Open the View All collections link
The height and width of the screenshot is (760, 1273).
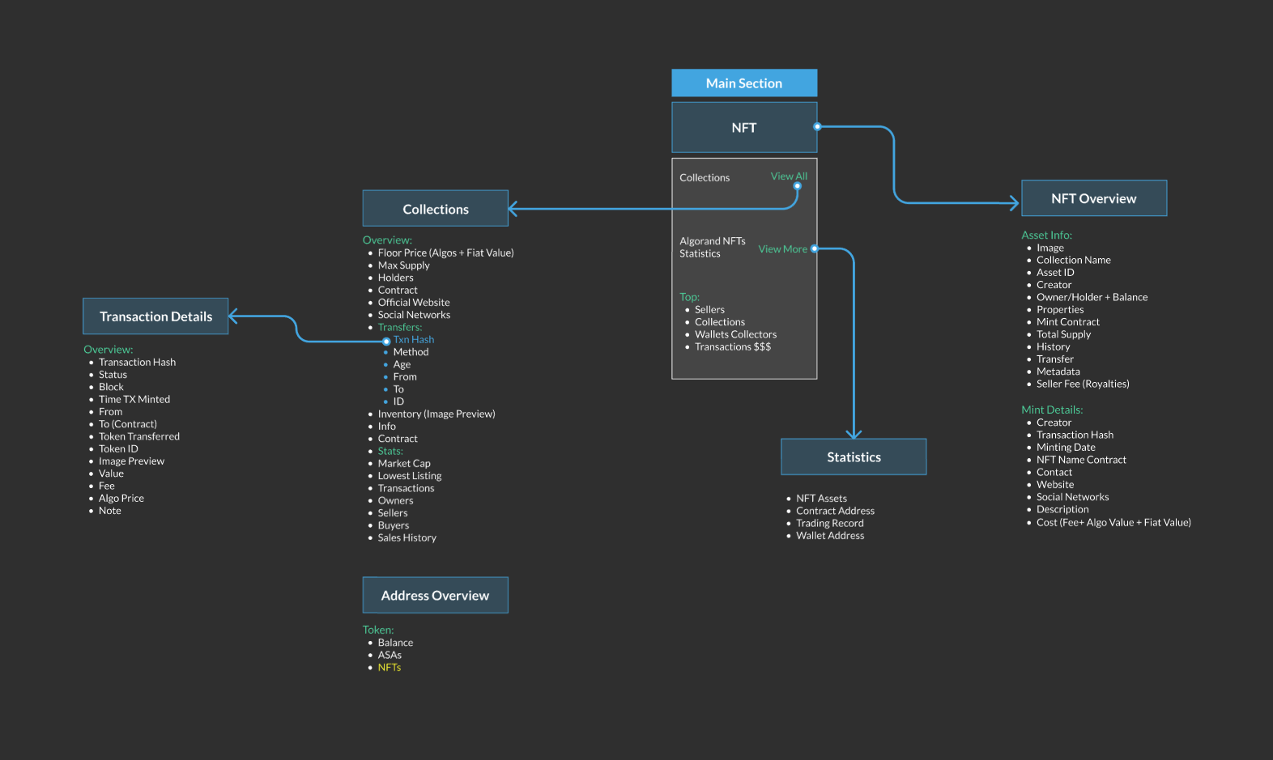point(788,176)
